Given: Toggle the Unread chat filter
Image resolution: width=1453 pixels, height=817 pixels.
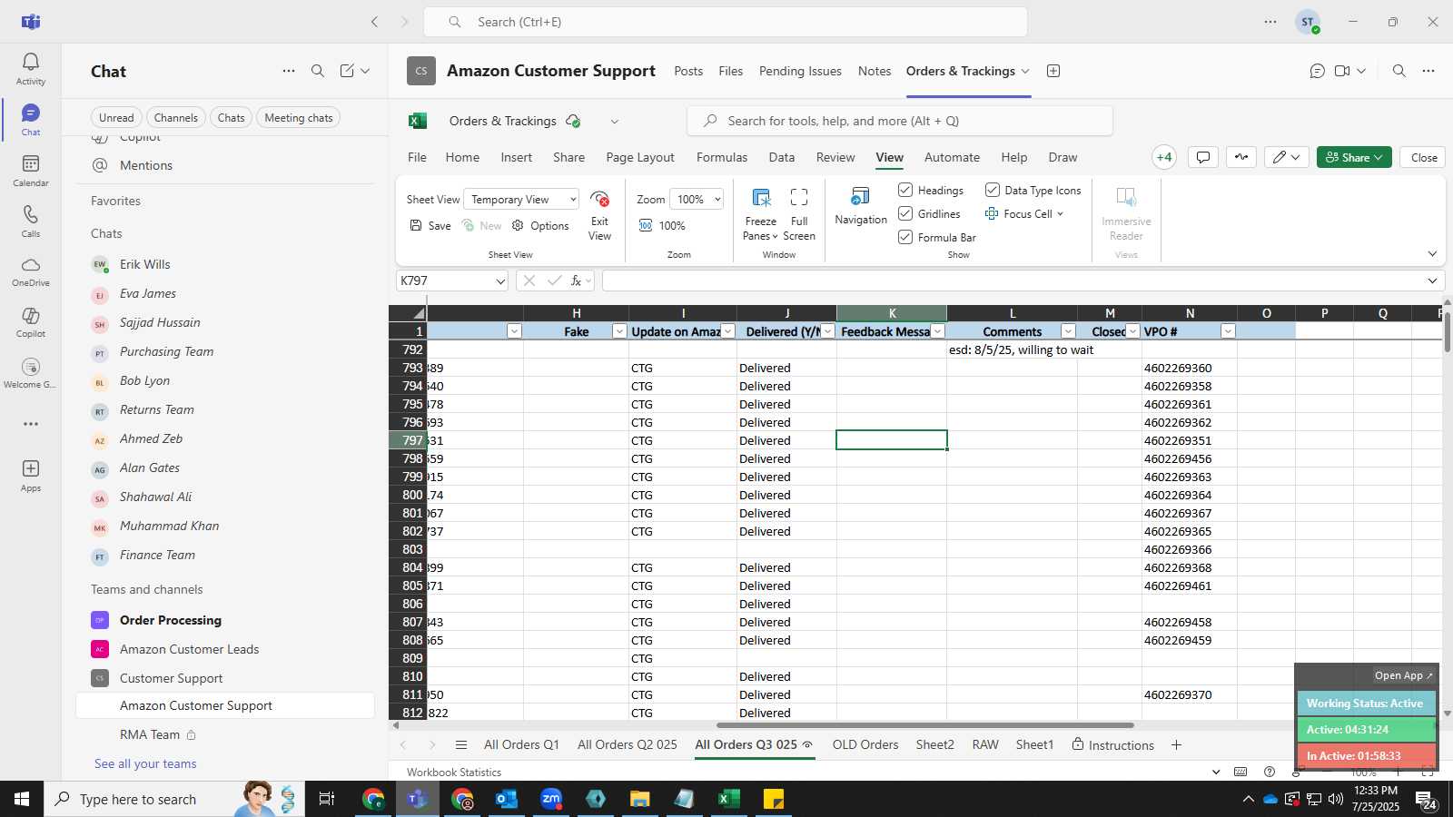Looking at the screenshot, I should click(116, 117).
